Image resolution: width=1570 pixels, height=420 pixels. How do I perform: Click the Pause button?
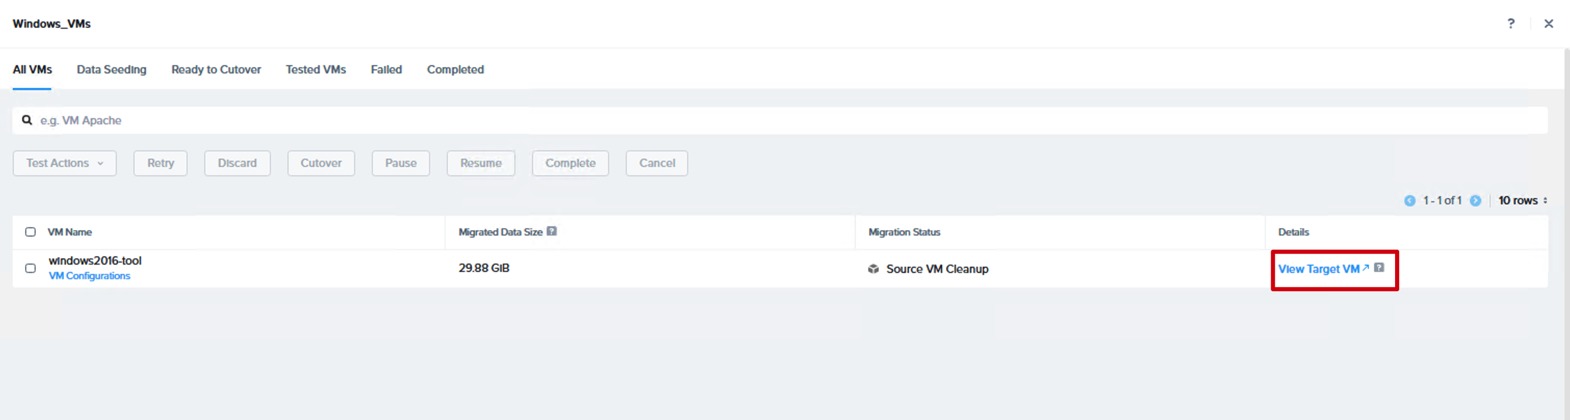coord(400,163)
